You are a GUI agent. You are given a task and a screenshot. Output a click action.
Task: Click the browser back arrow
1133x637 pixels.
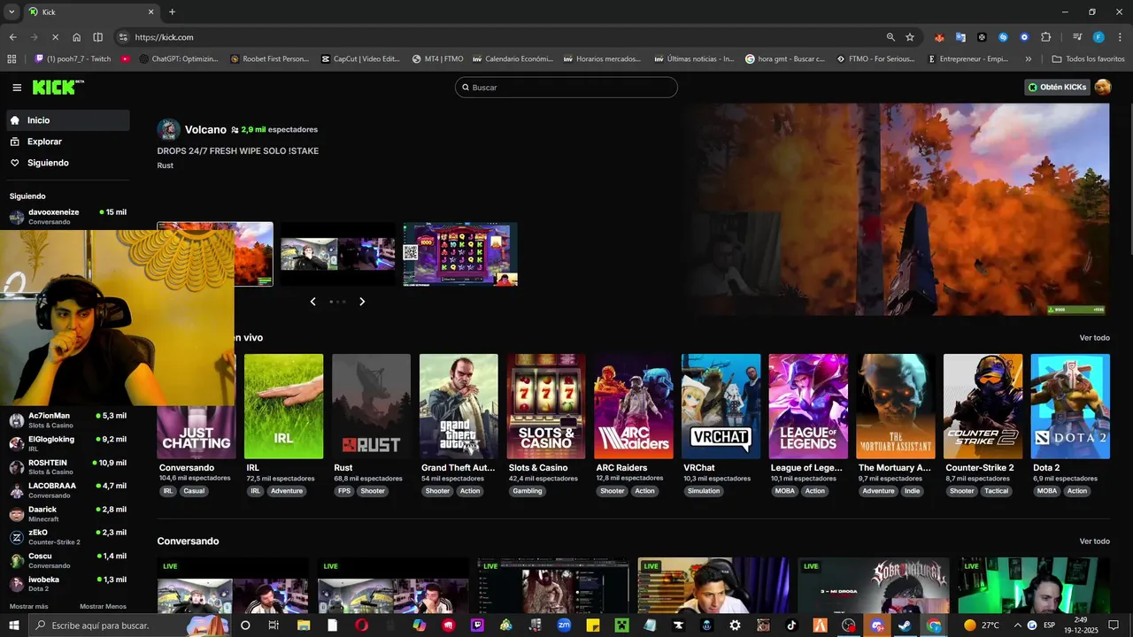pyautogui.click(x=12, y=37)
